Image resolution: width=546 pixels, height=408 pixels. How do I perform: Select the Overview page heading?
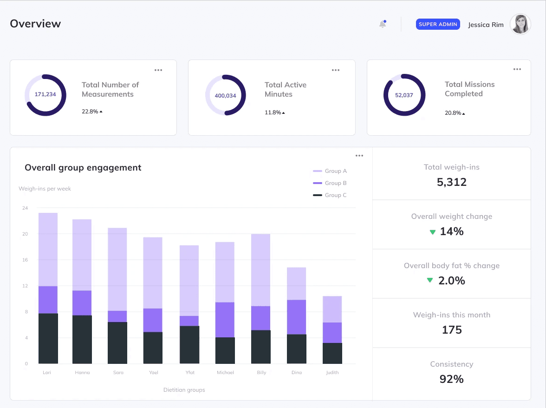coord(35,23)
